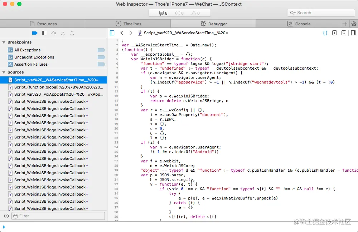Add a new tab with plus button
The image size is (358, 232).
[345, 24]
